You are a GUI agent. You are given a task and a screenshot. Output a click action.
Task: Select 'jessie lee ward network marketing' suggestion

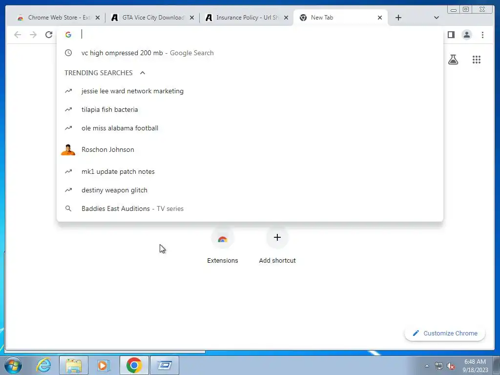[x=250, y=91]
